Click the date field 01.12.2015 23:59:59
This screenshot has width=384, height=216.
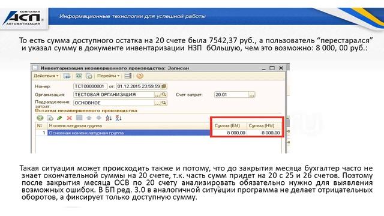pos(139,86)
